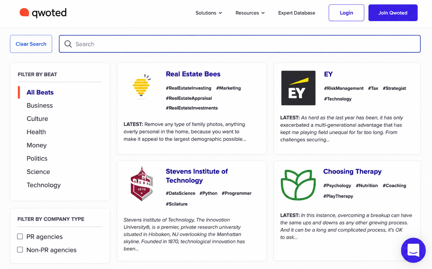Screen dimensions: 432x269
Task: Click the #Programmer hashtag
Action: pyautogui.click(x=236, y=193)
